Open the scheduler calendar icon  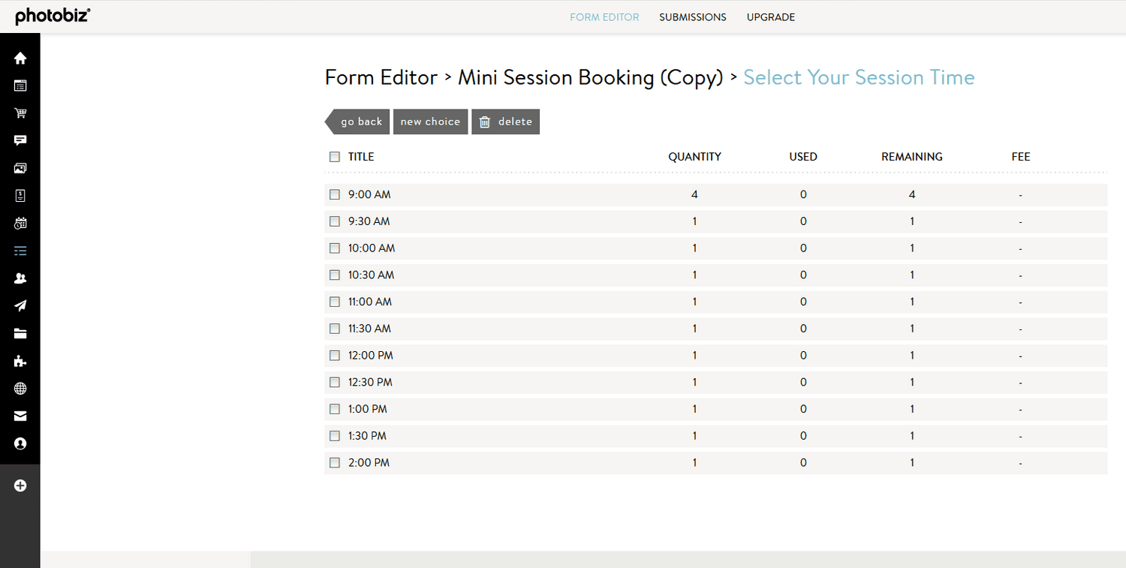(x=20, y=223)
